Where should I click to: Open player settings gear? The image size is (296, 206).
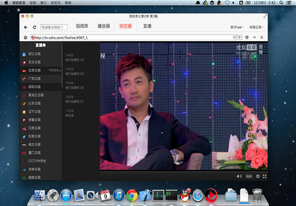click(258, 176)
